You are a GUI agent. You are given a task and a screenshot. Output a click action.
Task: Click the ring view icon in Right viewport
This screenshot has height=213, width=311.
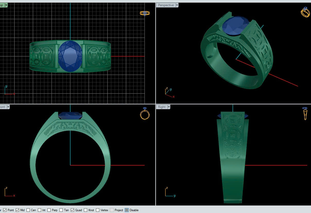[305, 113]
